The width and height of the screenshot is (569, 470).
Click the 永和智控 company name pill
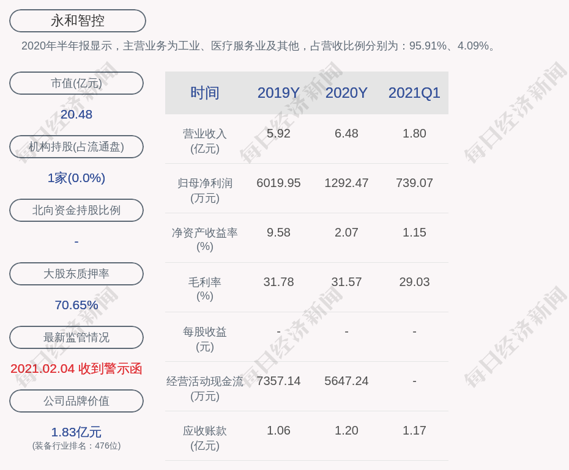click(78, 21)
